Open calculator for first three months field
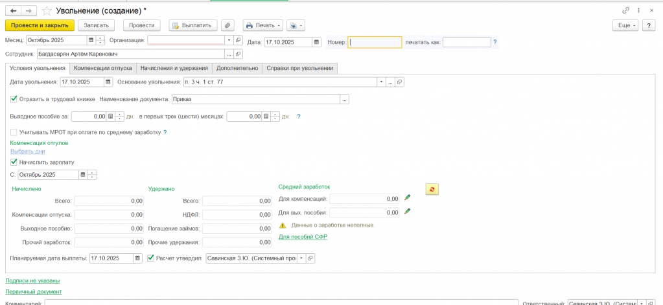This screenshot has height=305, width=663. (x=266, y=117)
